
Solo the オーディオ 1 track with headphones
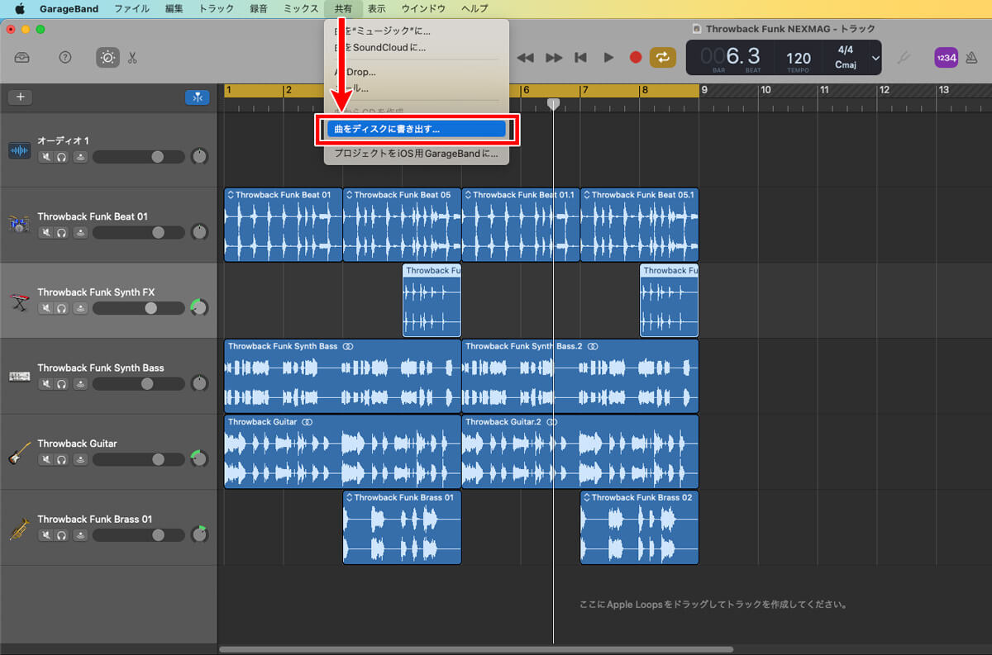[x=61, y=157]
